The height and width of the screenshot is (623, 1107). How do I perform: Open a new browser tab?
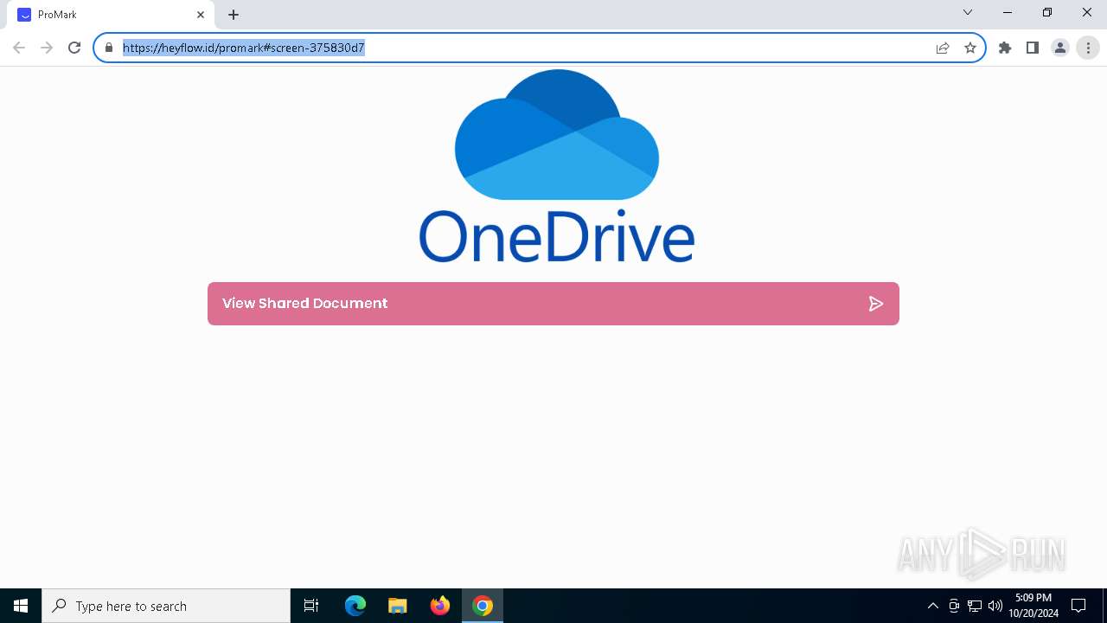[234, 15]
